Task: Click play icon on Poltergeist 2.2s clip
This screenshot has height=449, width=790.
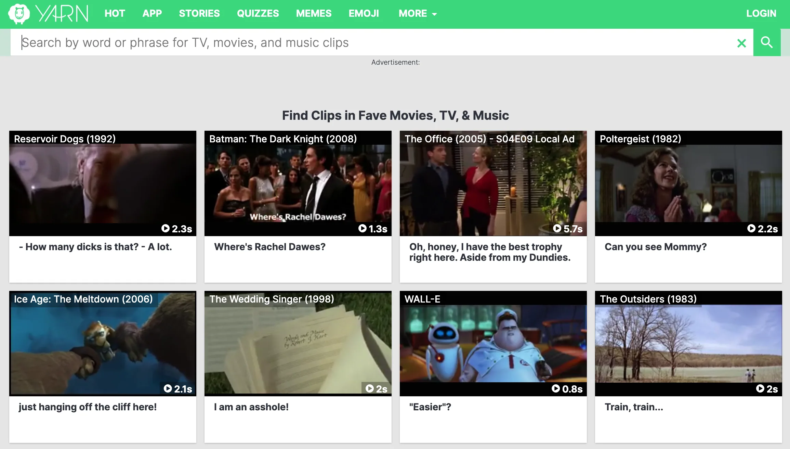Action: pyautogui.click(x=751, y=228)
